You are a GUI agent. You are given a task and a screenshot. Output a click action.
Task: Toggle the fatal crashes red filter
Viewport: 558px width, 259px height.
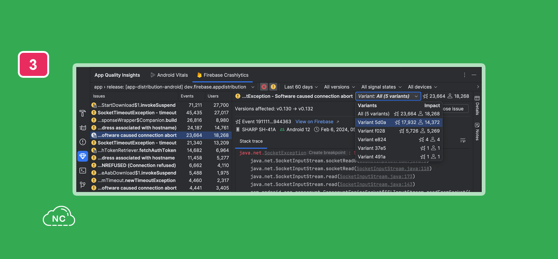264,87
